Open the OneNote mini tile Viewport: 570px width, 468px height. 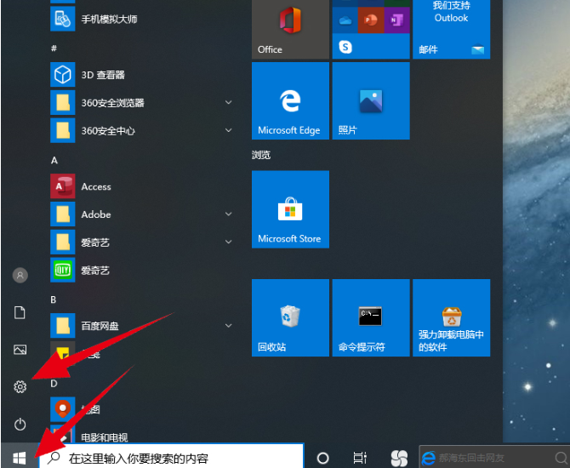coord(397,20)
